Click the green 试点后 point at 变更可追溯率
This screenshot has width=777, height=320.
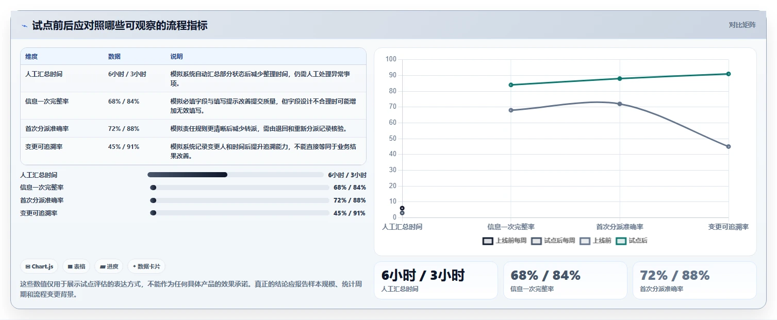[729, 74]
